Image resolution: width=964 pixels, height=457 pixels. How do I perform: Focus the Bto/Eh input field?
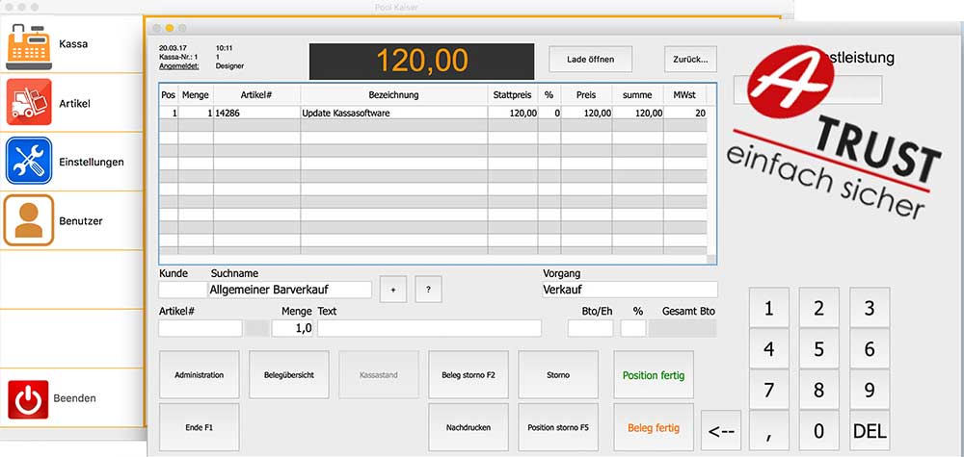tap(590, 328)
